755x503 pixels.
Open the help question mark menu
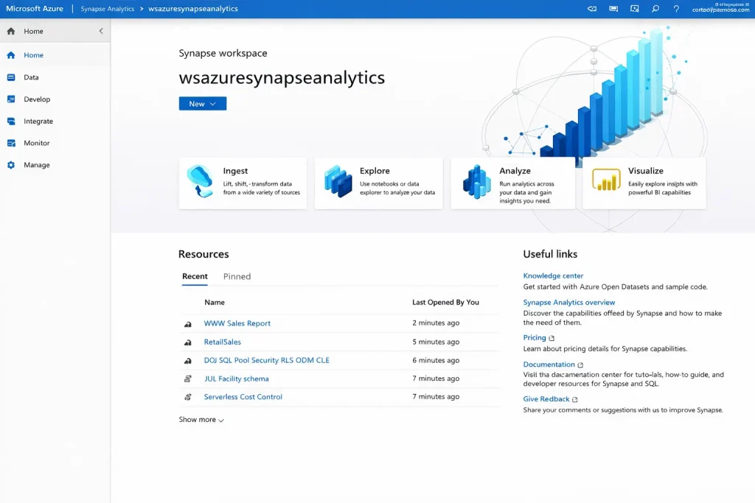tap(676, 9)
